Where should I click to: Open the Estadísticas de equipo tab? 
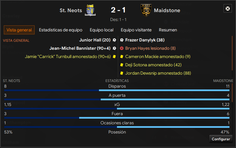tap(61, 30)
